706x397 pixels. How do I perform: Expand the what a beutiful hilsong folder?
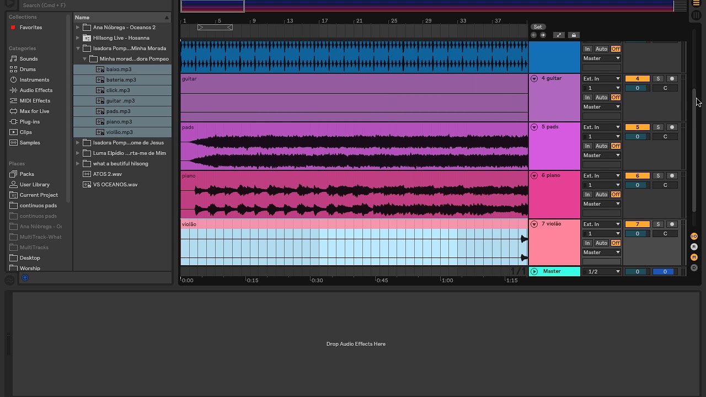pos(78,164)
